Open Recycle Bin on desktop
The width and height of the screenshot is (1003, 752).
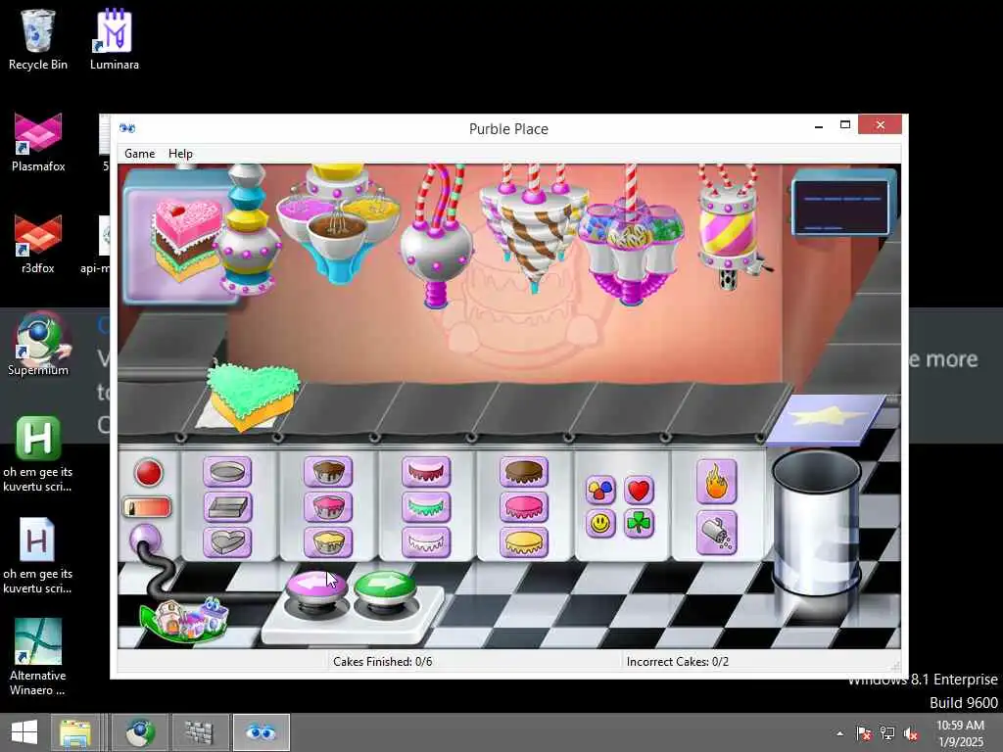(38, 39)
